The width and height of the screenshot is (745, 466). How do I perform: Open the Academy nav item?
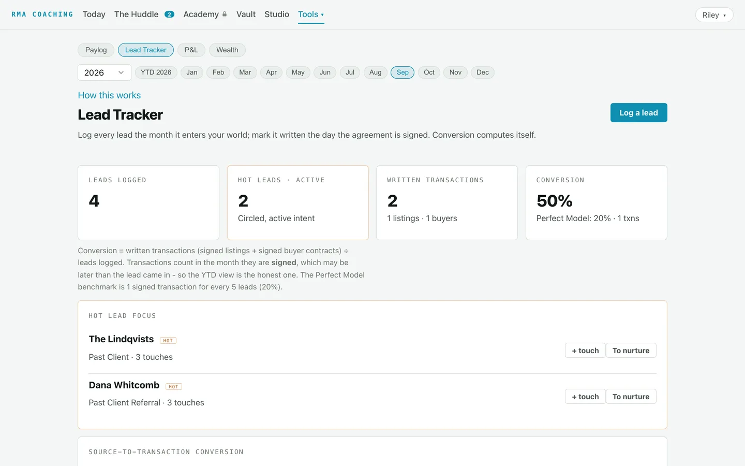point(201,14)
